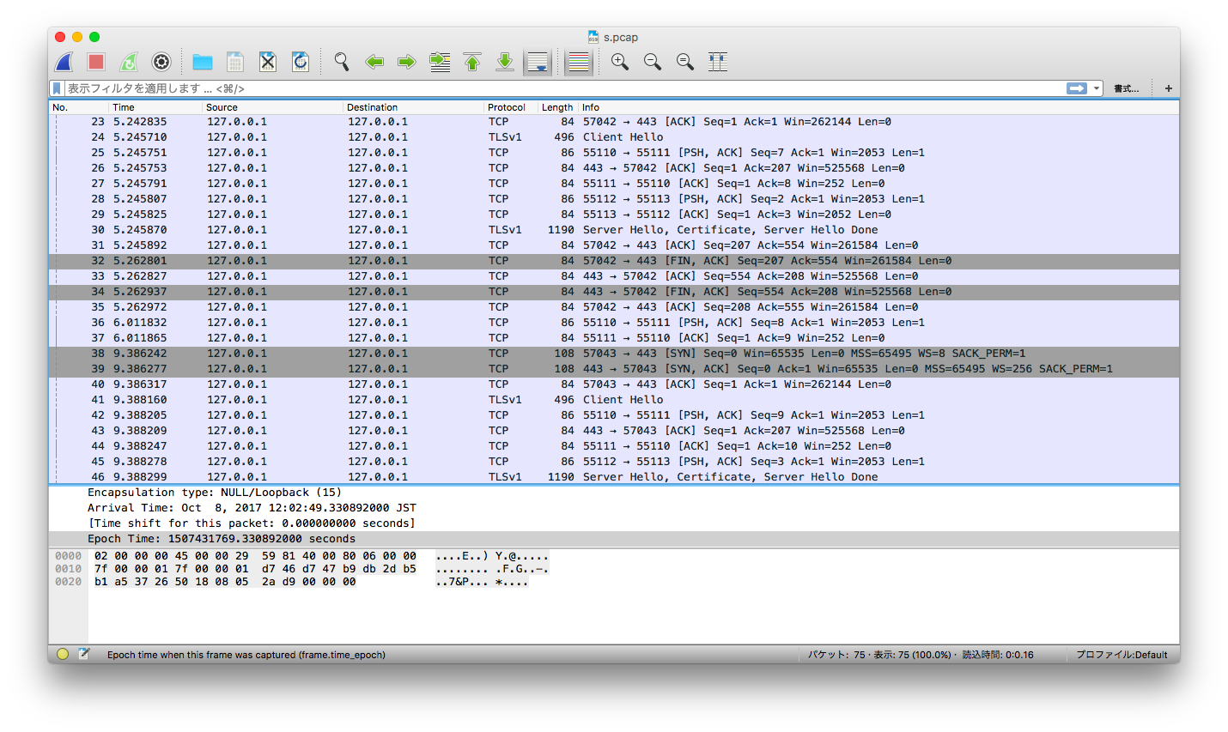Select packet 34 FIN, ACK row
This screenshot has height=732, width=1228.
coord(614,292)
